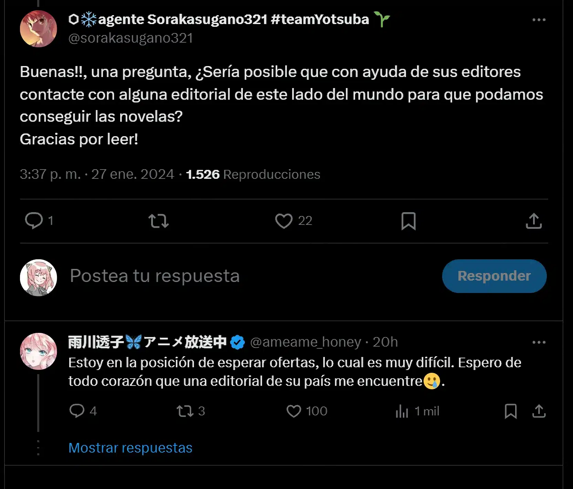Click the retweet icon on the main tweet
The width and height of the screenshot is (573, 489).
point(159,221)
